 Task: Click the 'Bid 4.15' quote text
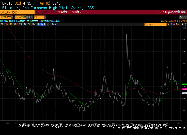click(23, 3)
